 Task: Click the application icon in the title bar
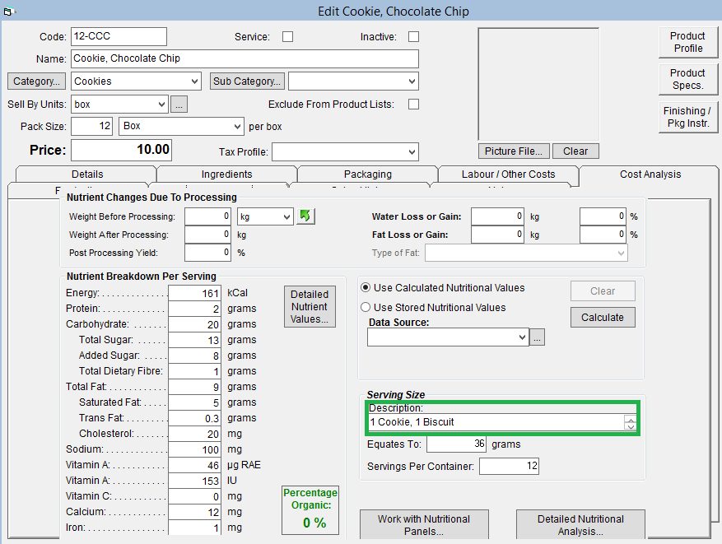point(9,11)
